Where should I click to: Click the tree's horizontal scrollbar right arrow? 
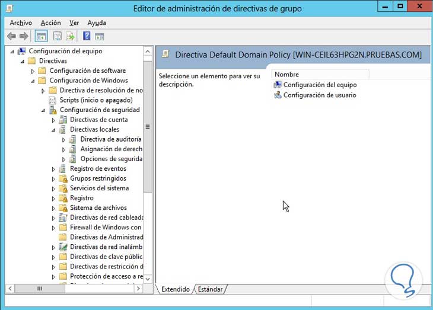138,289
